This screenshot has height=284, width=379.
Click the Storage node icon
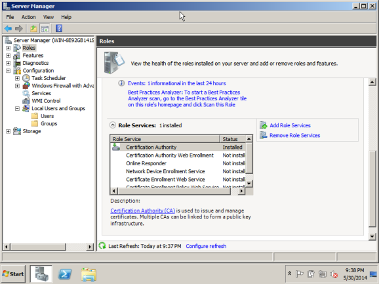tap(17, 131)
